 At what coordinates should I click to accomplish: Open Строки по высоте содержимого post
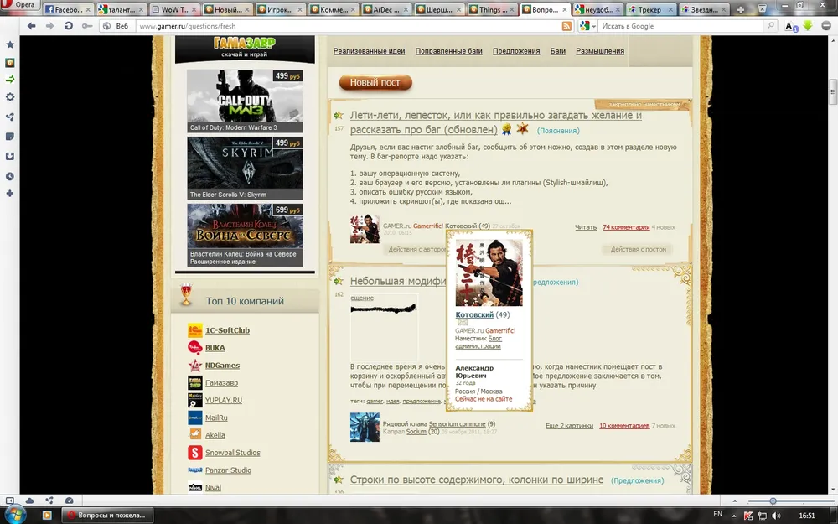(477, 480)
